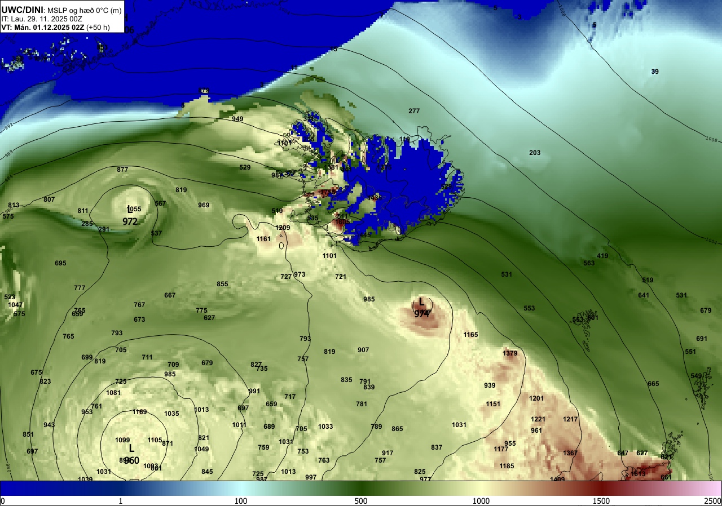Click the UWC/DINI title label
Screen dimensions: 722x506
[x=22, y=10]
